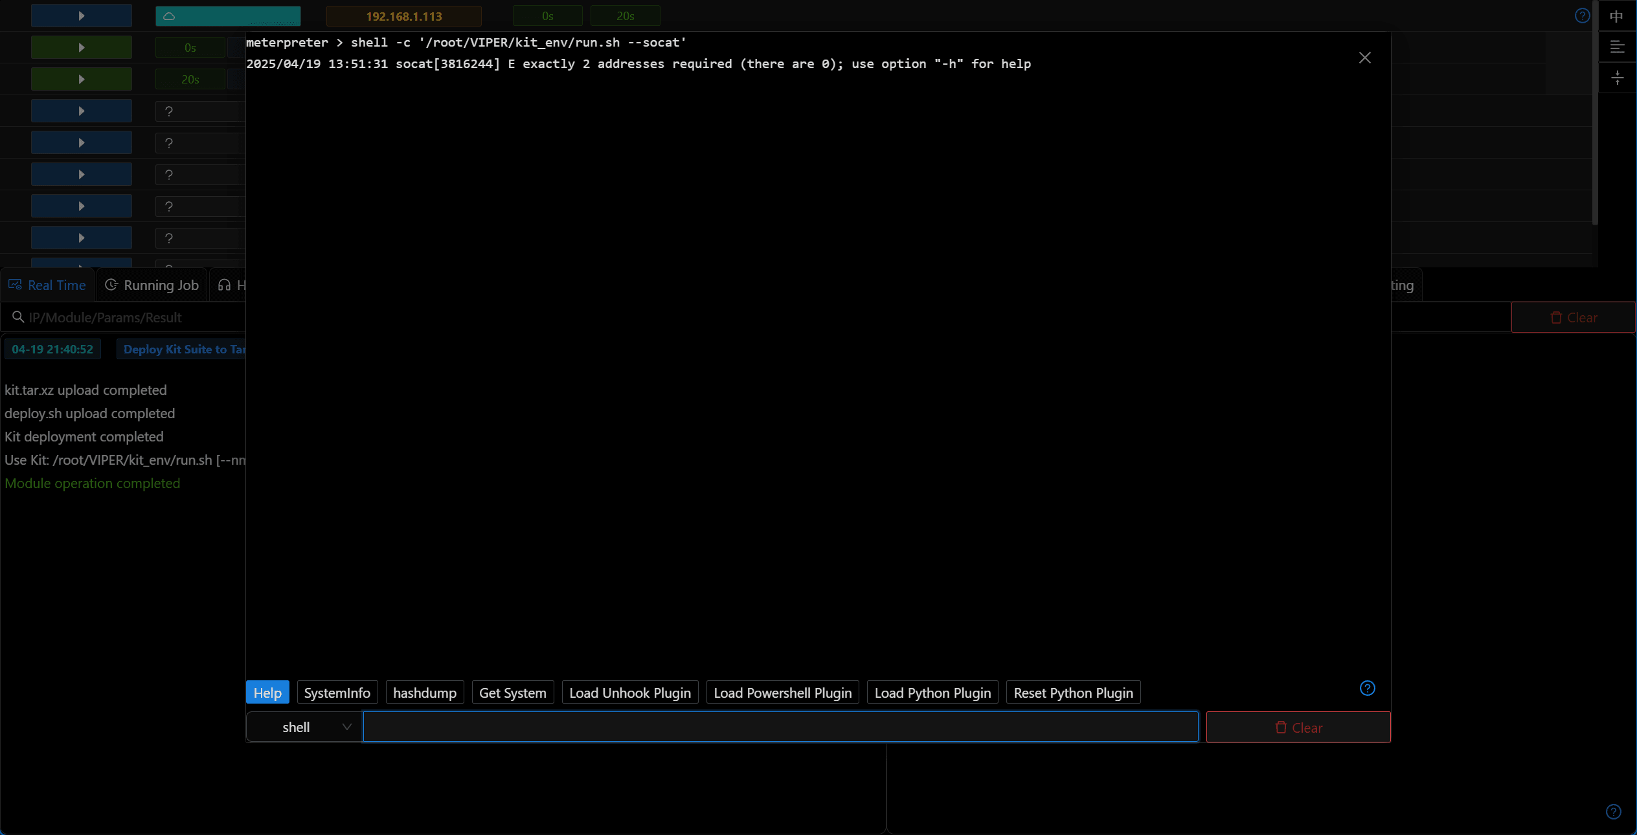Click the terminal help question-mark icon
The height and width of the screenshot is (835, 1637).
pyautogui.click(x=1367, y=688)
